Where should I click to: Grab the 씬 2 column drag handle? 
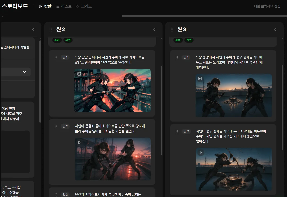coord(51,30)
